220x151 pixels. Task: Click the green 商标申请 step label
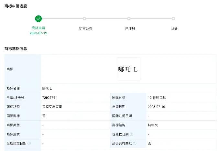pyautogui.click(x=38, y=28)
